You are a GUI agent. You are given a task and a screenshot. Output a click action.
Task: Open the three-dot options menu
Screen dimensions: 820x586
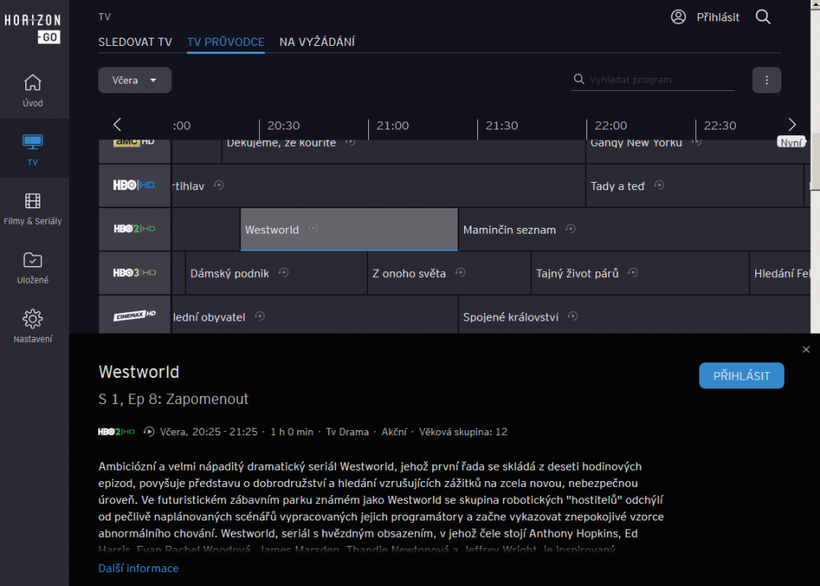click(767, 80)
